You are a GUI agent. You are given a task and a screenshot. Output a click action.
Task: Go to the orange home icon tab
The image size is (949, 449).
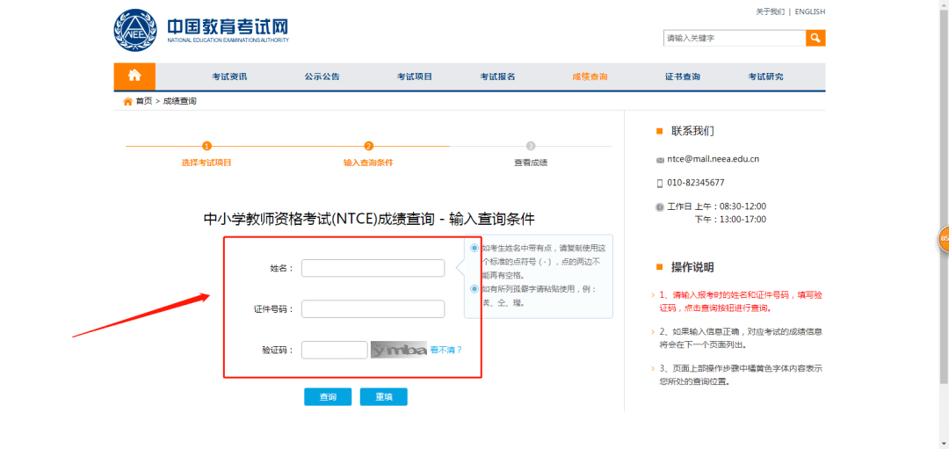click(134, 76)
